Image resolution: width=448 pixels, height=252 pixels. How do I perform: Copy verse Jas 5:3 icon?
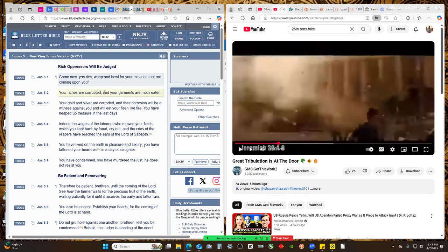tap(33, 103)
